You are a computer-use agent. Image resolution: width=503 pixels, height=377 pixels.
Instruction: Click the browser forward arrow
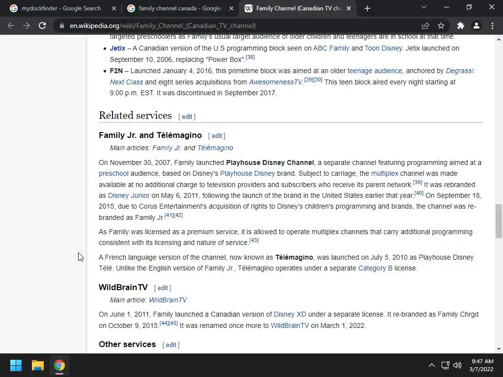pos(27,26)
